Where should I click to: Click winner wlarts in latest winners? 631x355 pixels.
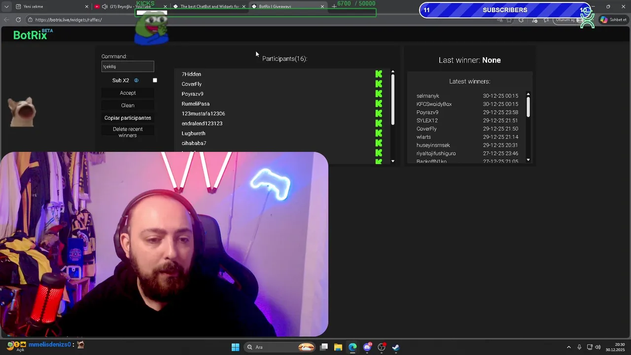(x=423, y=137)
